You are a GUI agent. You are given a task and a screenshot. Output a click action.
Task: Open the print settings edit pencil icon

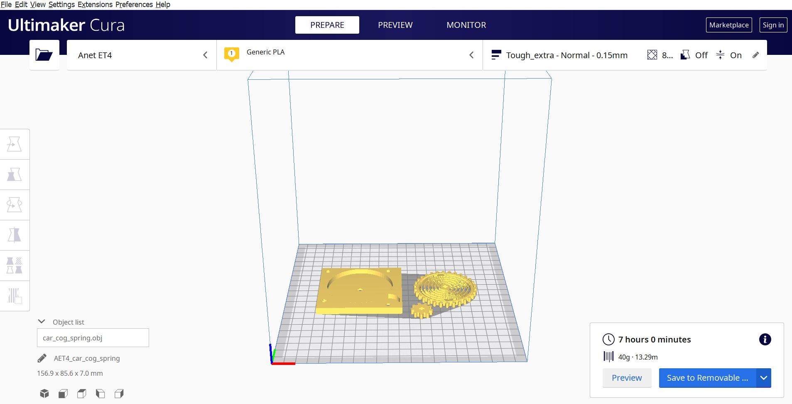tap(756, 55)
